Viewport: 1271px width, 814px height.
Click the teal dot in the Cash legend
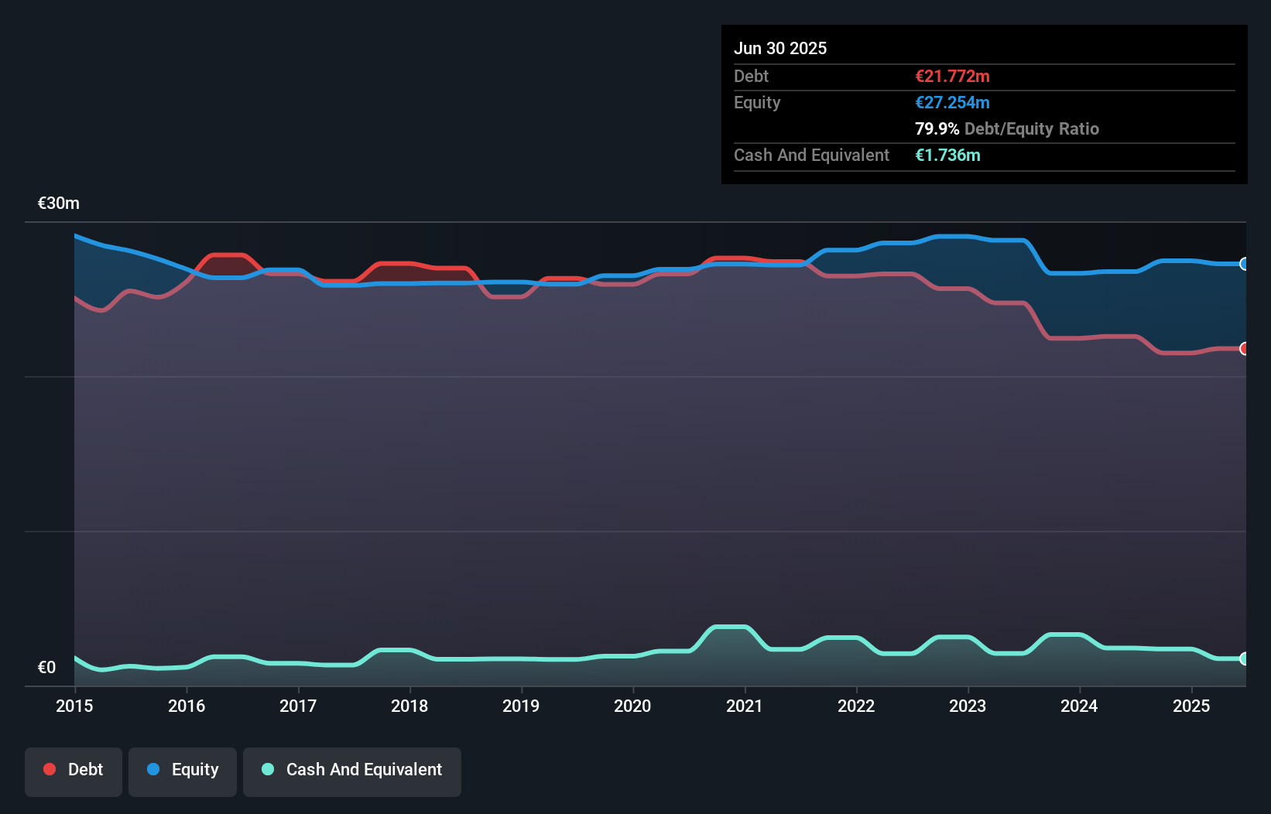[x=268, y=769]
